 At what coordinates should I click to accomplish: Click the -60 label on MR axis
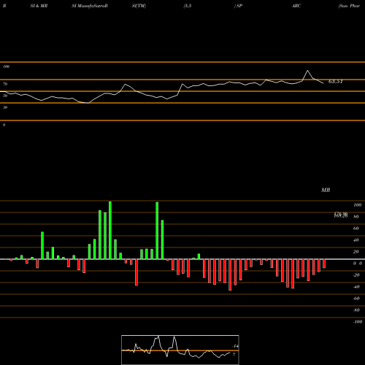coord(356,299)
